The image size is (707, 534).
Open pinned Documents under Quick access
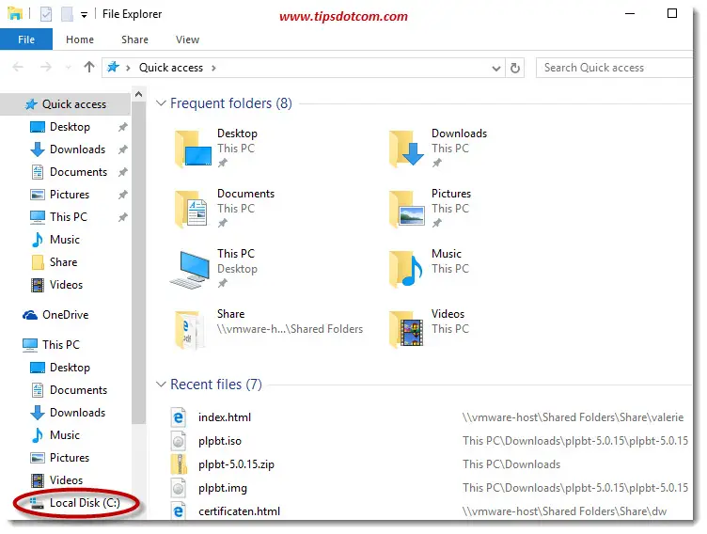pos(78,172)
